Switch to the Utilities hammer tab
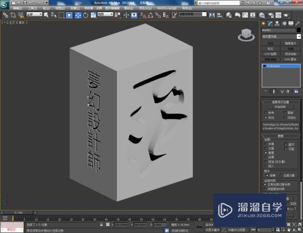 pyautogui.click(x=298, y=24)
